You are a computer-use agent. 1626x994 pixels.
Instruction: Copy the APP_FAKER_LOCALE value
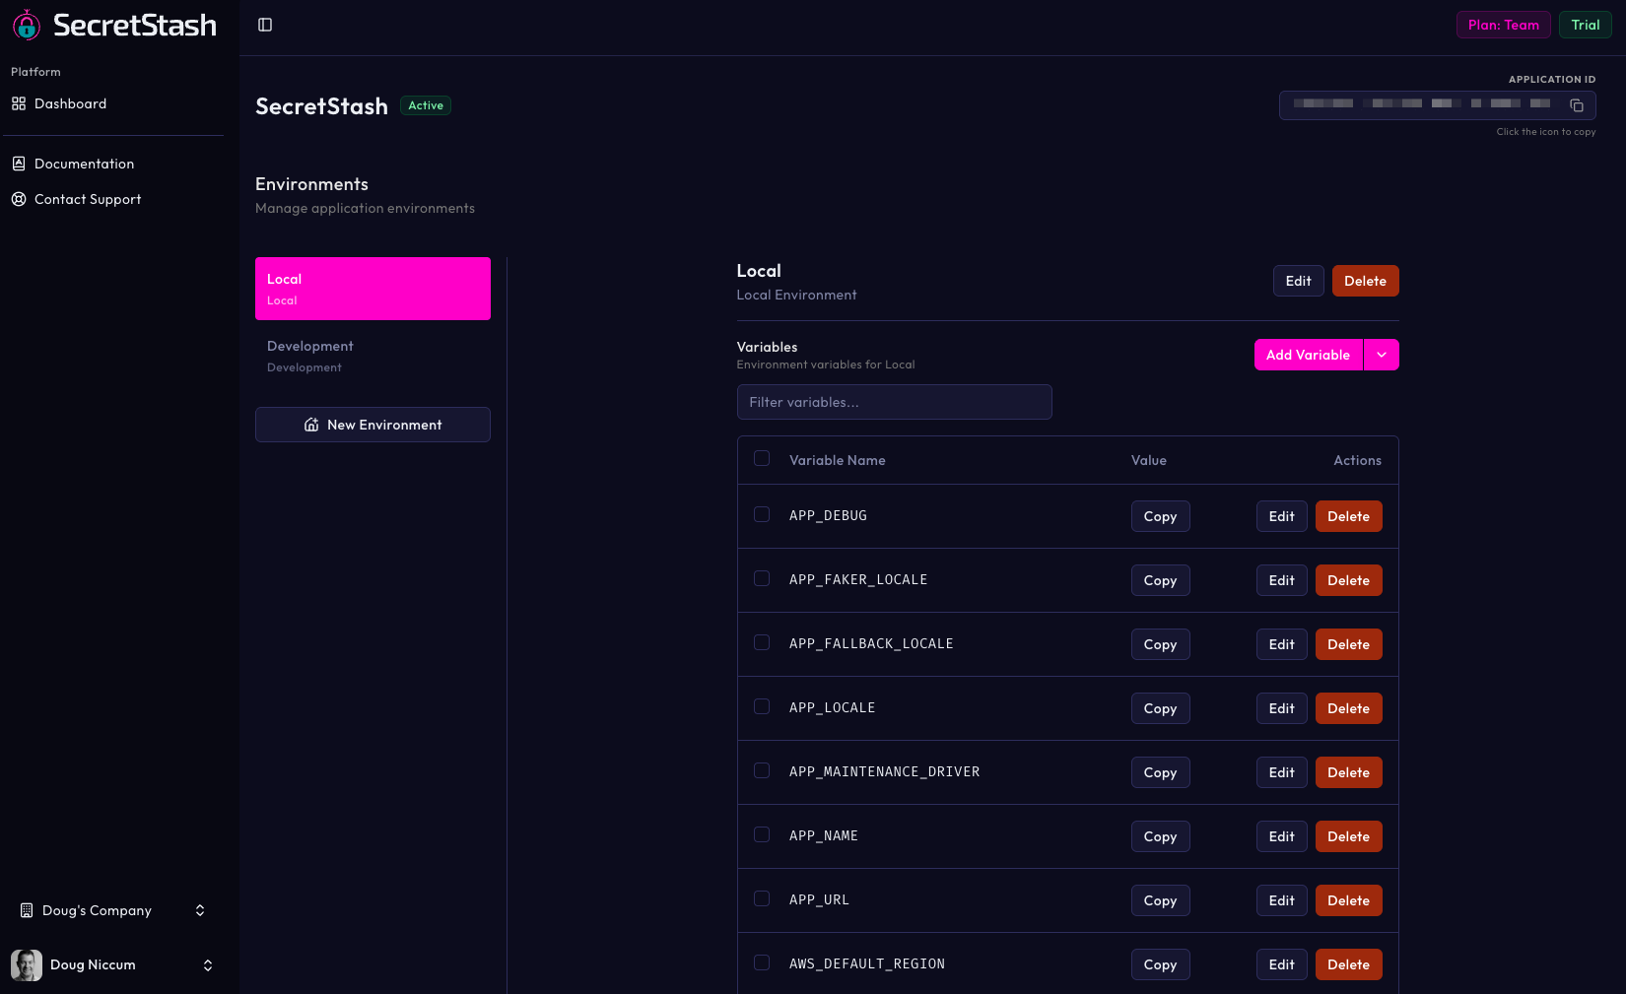pos(1161,580)
